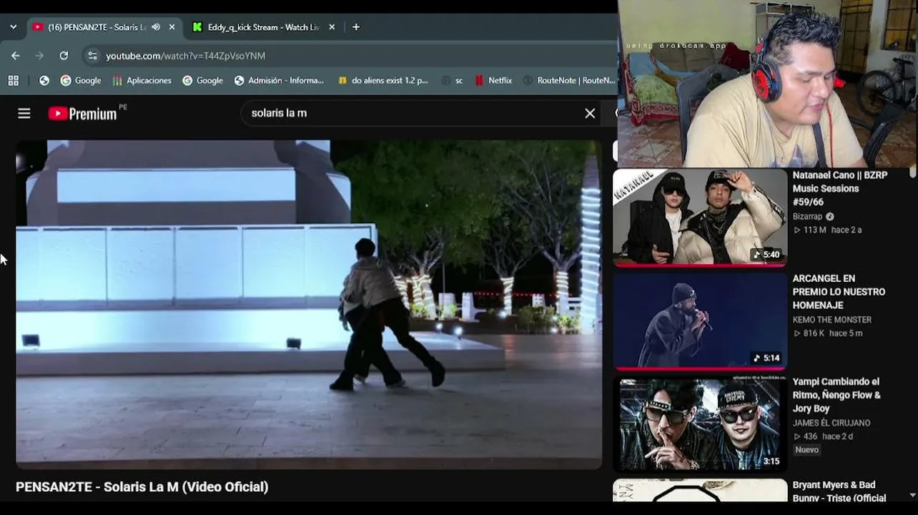The height and width of the screenshot is (515, 918).
Task: Open the first Google bookmark
Action: 81,81
